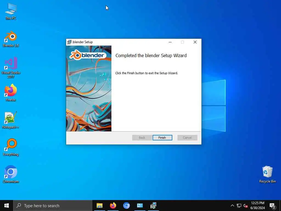Click the muted volume tray icon

coord(245,206)
